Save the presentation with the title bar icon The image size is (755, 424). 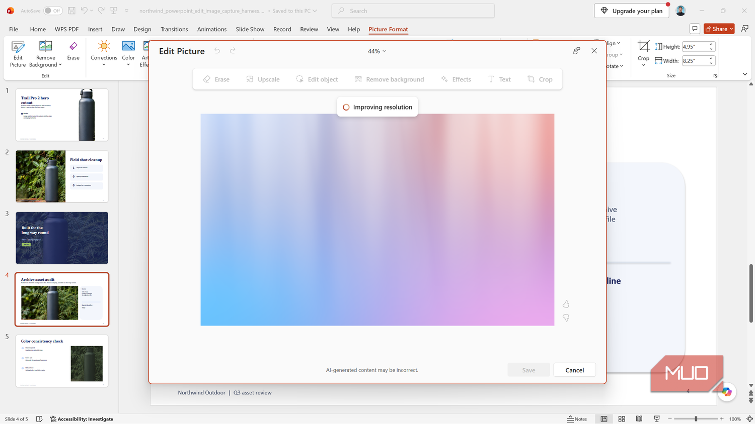pyautogui.click(x=71, y=11)
